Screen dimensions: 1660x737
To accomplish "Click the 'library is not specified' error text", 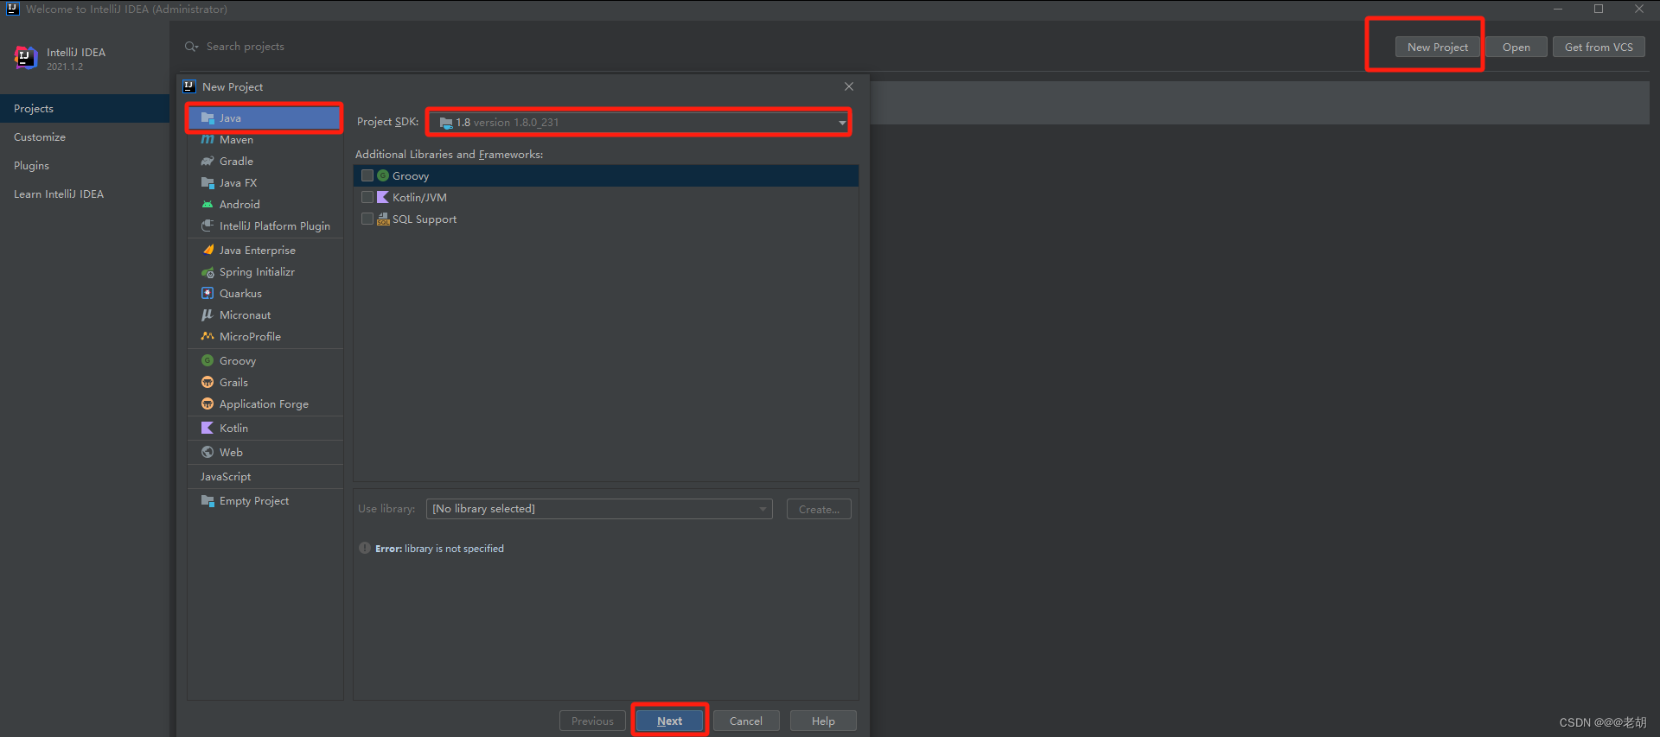I will pos(454,549).
